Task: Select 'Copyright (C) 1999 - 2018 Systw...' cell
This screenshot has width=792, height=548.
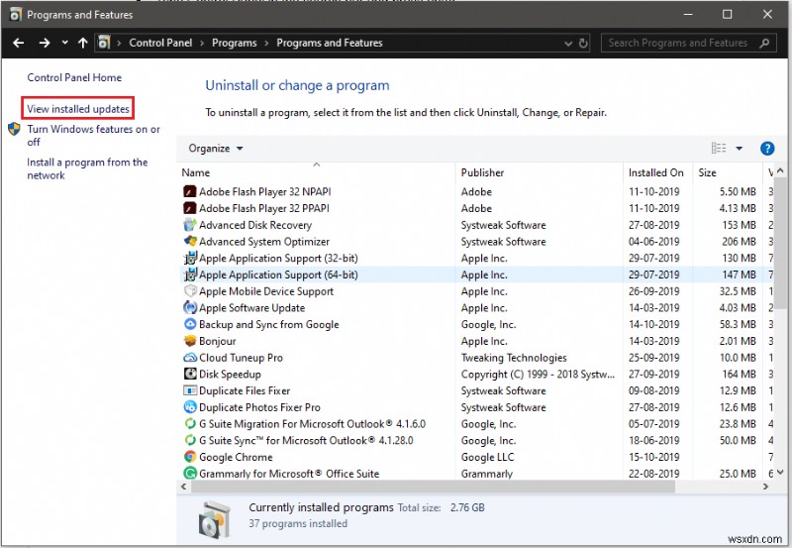Action: (538, 375)
